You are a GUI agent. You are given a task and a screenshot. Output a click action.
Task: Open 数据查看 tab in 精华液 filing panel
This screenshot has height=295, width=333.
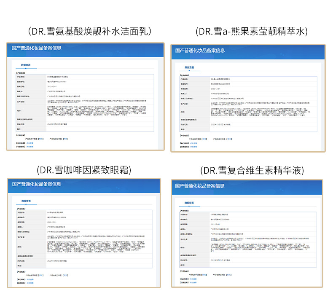tap(189, 203)
